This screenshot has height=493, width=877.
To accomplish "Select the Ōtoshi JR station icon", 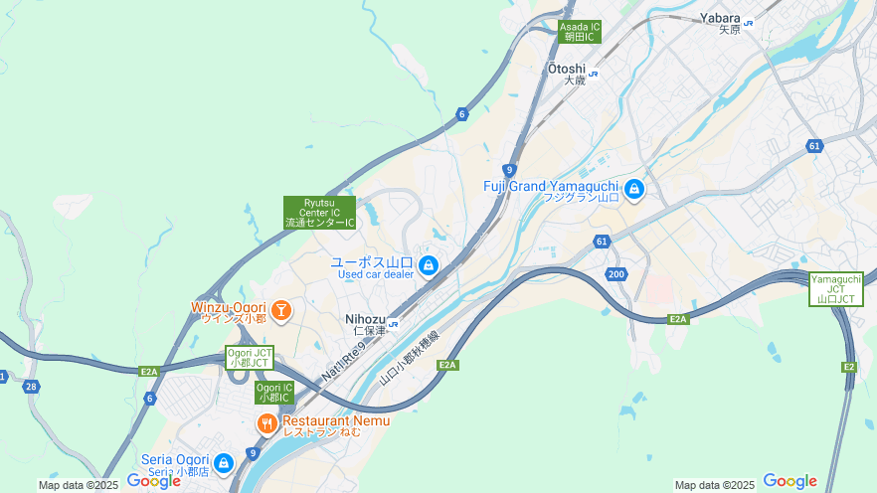I will pos(593,74).
